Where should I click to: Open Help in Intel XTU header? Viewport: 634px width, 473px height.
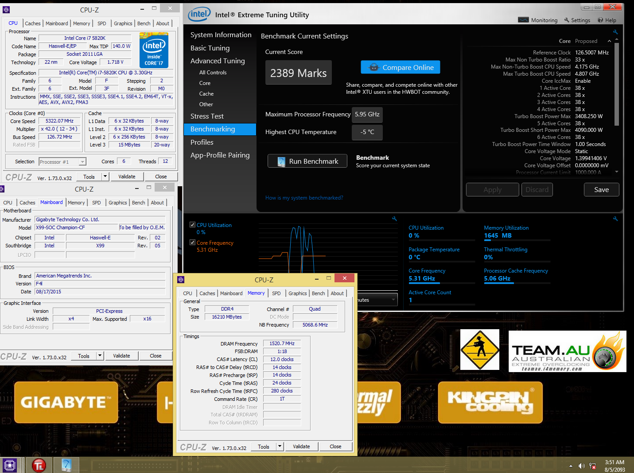(607, 20)
